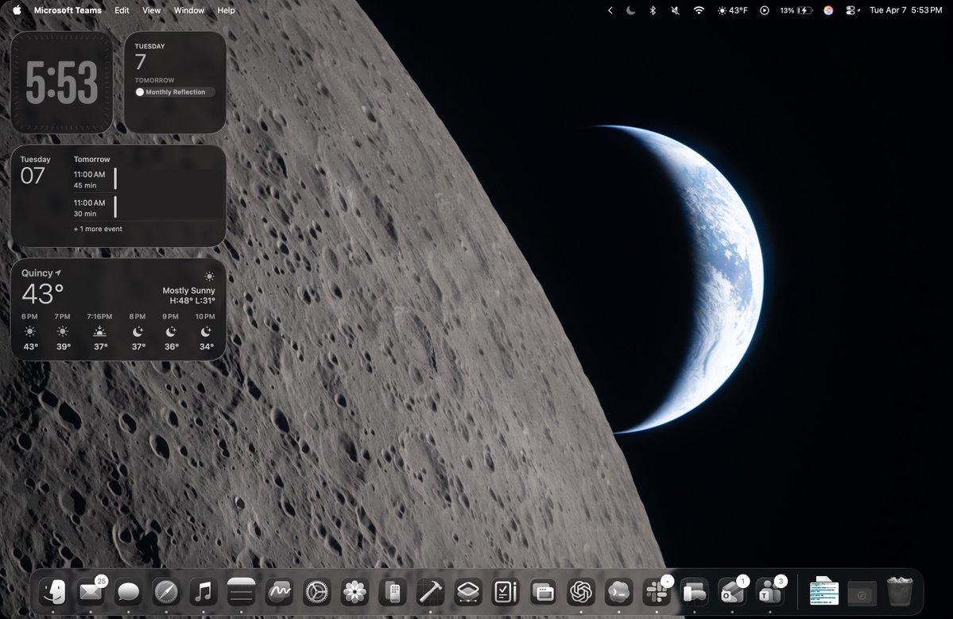Open the Trash in the Dock
This screenshot has height=619, width=953.
coord(900,591)
